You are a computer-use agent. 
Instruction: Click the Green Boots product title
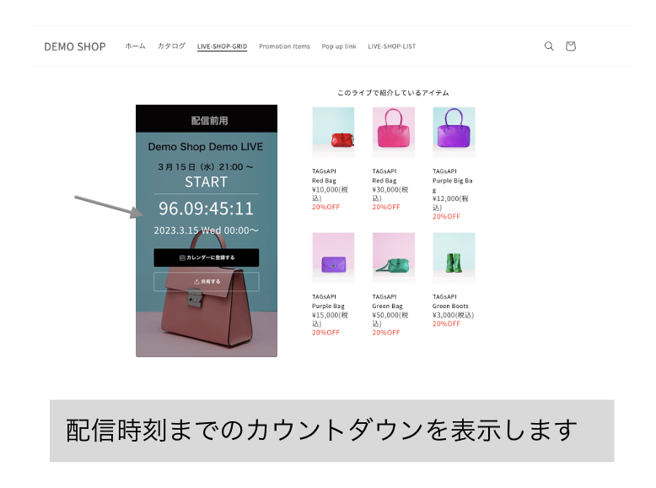[450, 306]
